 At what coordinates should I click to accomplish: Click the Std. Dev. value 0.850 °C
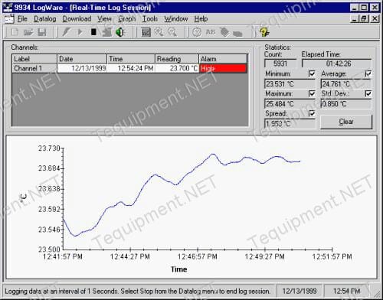pyautogui.click(x=346, y=104)
